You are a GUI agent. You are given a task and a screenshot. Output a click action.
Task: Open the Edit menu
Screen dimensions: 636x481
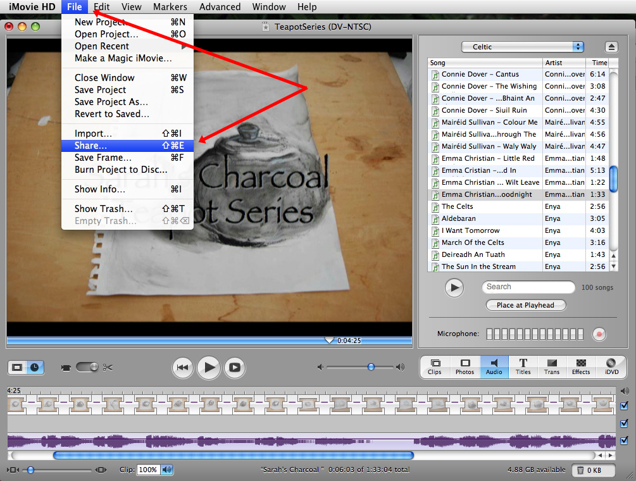click(x=101, y=7)
